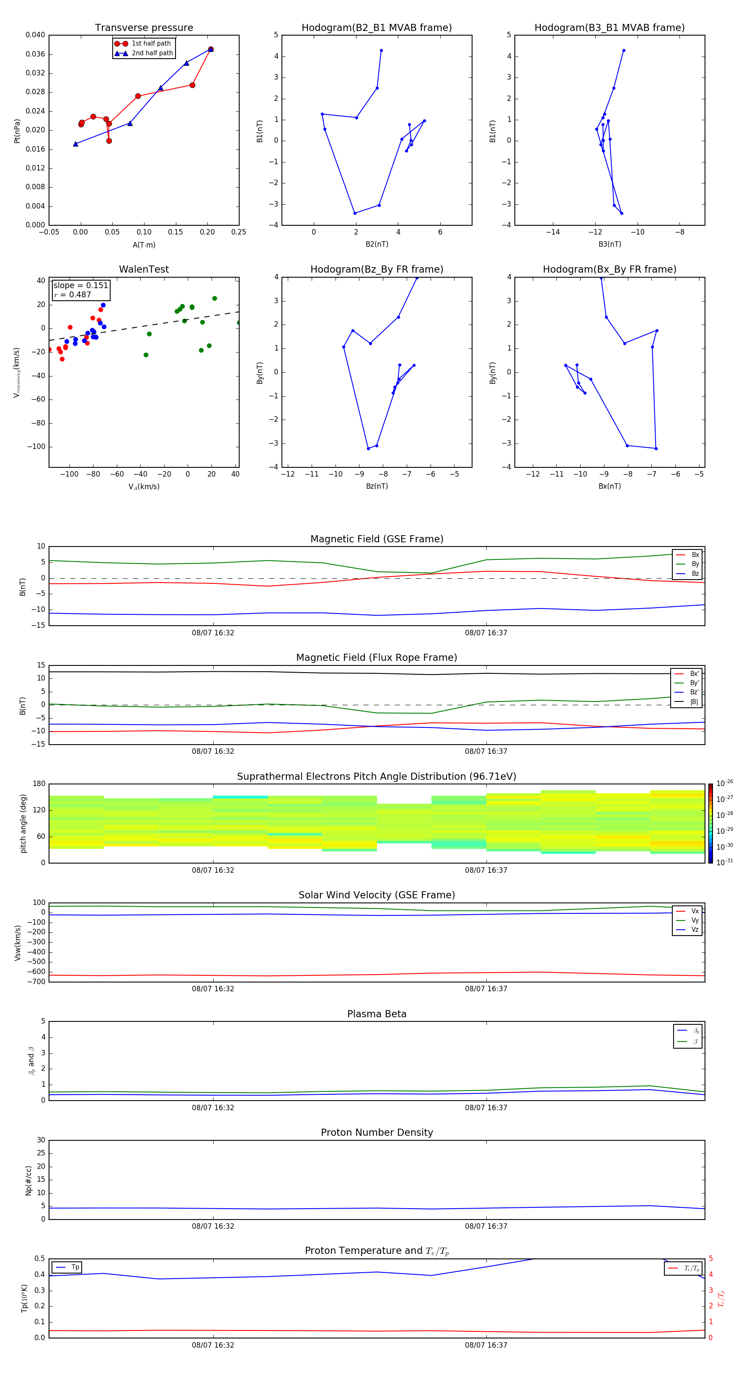
Task: Click the "Bz(nT)" x-axis label
Action: tap(377, 486)
